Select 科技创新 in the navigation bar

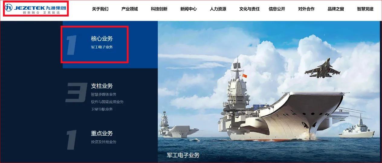point(159,9)
